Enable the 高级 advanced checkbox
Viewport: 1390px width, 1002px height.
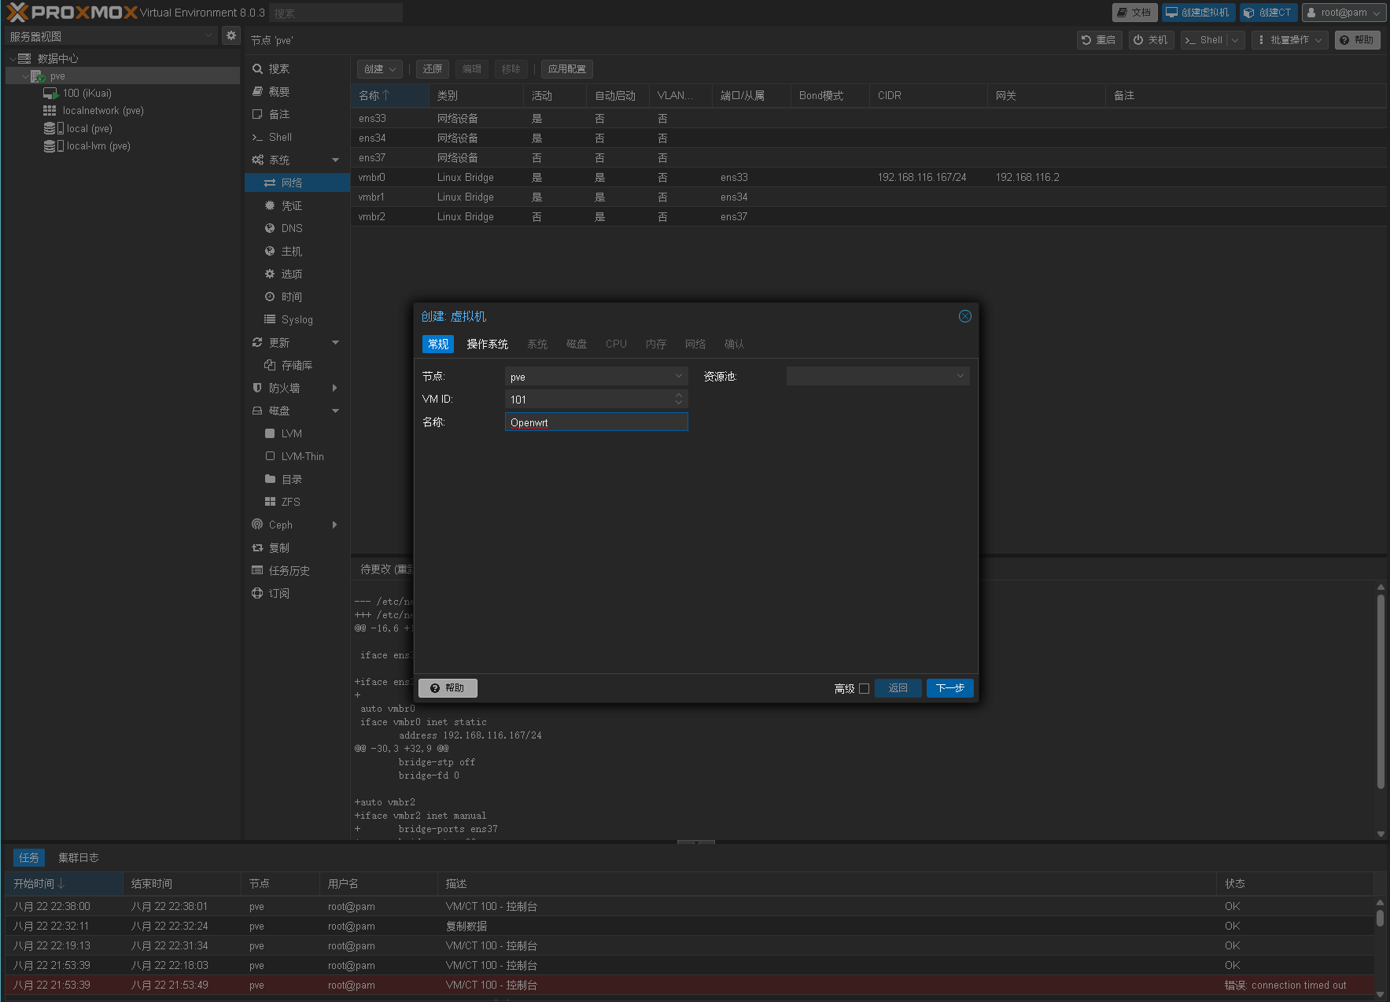point(864,688)
